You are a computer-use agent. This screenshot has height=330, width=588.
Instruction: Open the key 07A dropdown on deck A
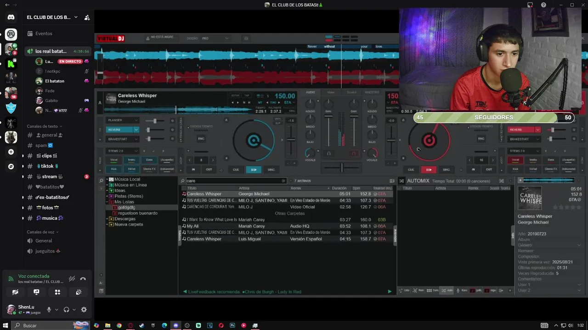coord(289,102)
